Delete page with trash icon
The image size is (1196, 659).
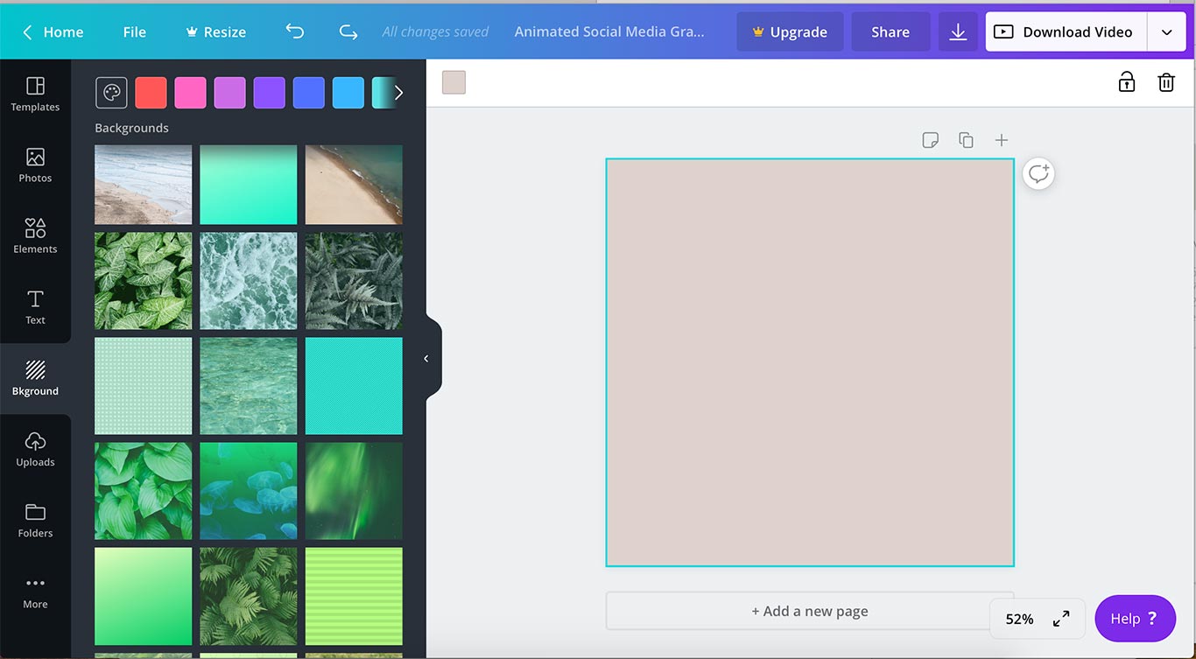pos(1166,82)
